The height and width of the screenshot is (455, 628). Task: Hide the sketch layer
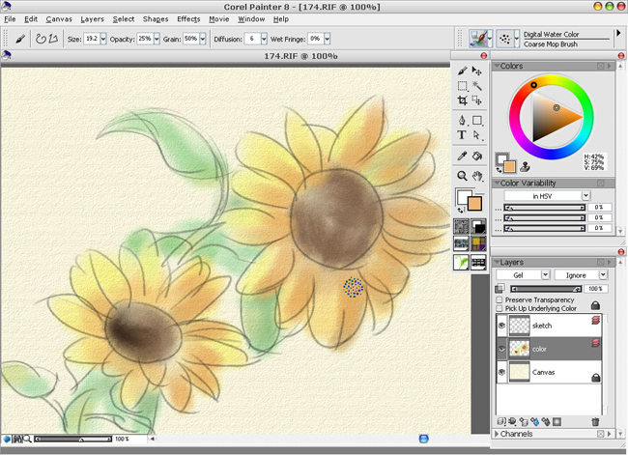click(x=500, y=327)
